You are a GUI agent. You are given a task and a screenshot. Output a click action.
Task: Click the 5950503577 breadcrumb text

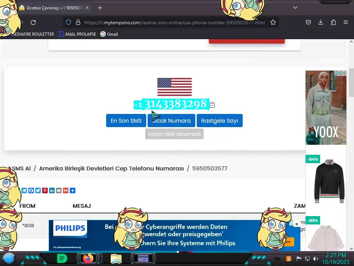click(x=210, y=169)
